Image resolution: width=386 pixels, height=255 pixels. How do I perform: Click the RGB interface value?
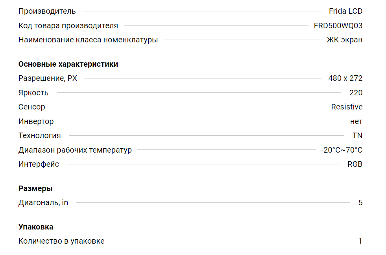[x=355, y=164]
